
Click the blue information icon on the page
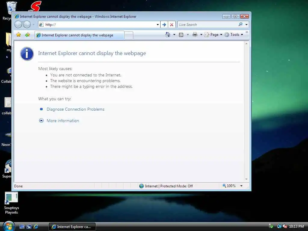tap(27, 54)
